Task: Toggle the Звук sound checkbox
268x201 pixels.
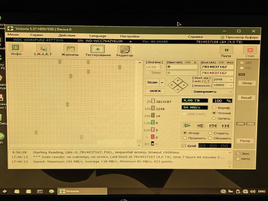Action: [238, 154]
